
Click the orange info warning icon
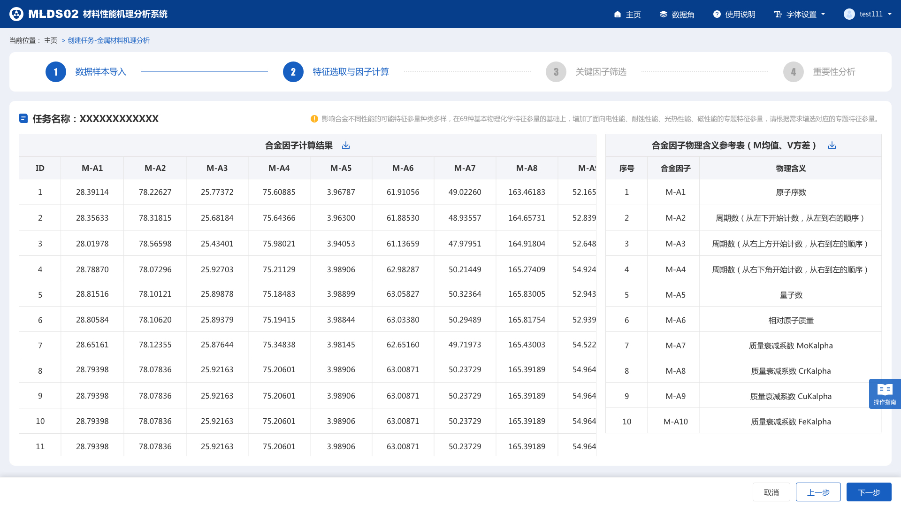314,119
